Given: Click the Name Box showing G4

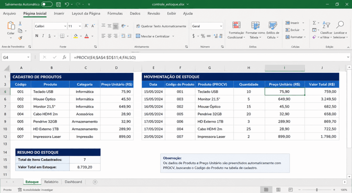Looking at the screenshot, I should coord(16,57).
